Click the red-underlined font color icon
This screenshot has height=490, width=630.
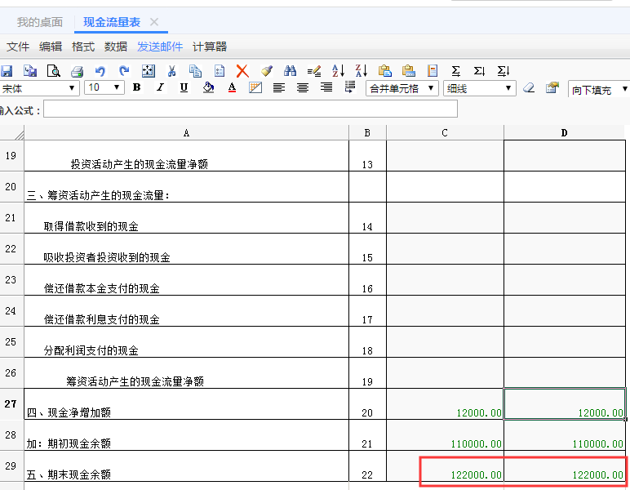pyautogui.click(x=232, y=88)
